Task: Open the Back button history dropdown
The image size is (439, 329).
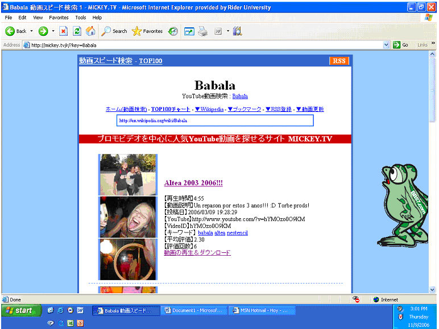Action: point(31,31)
